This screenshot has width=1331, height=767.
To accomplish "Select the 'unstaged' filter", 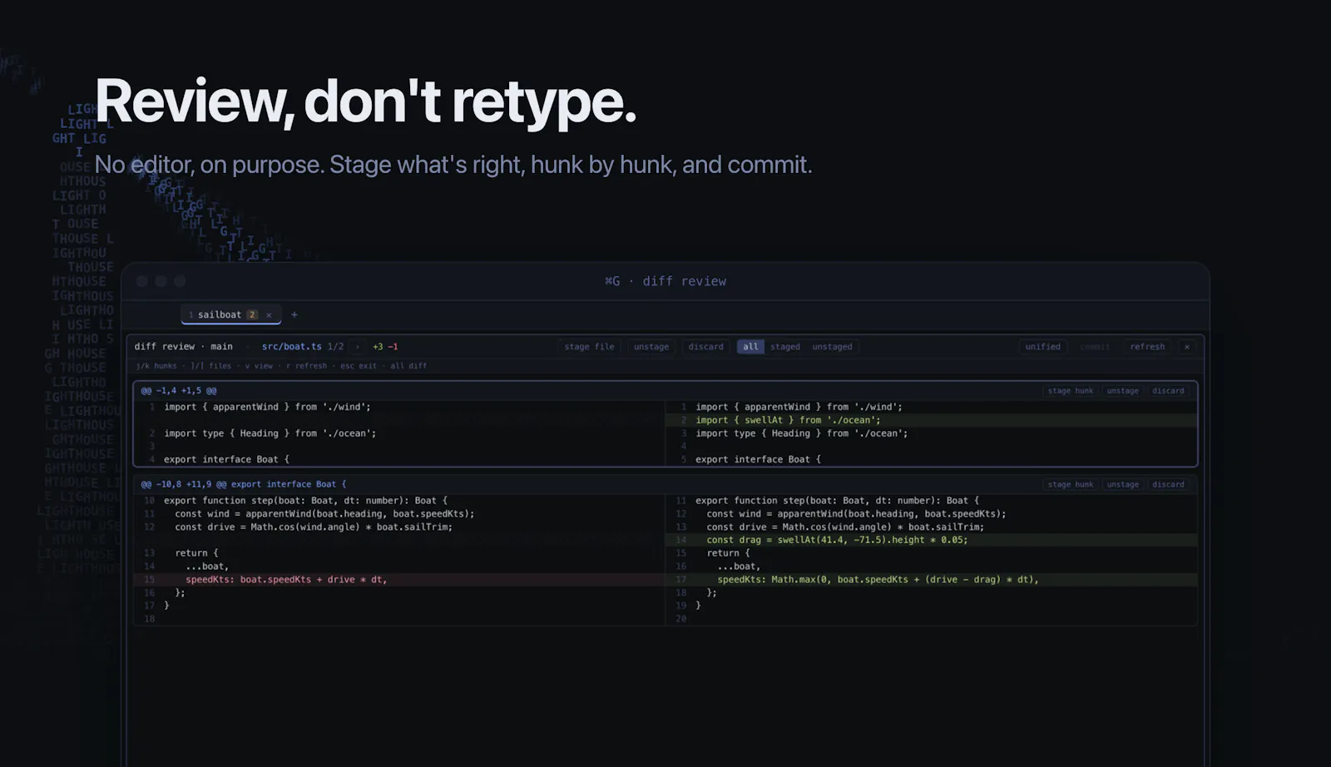I will click(832, 347).
